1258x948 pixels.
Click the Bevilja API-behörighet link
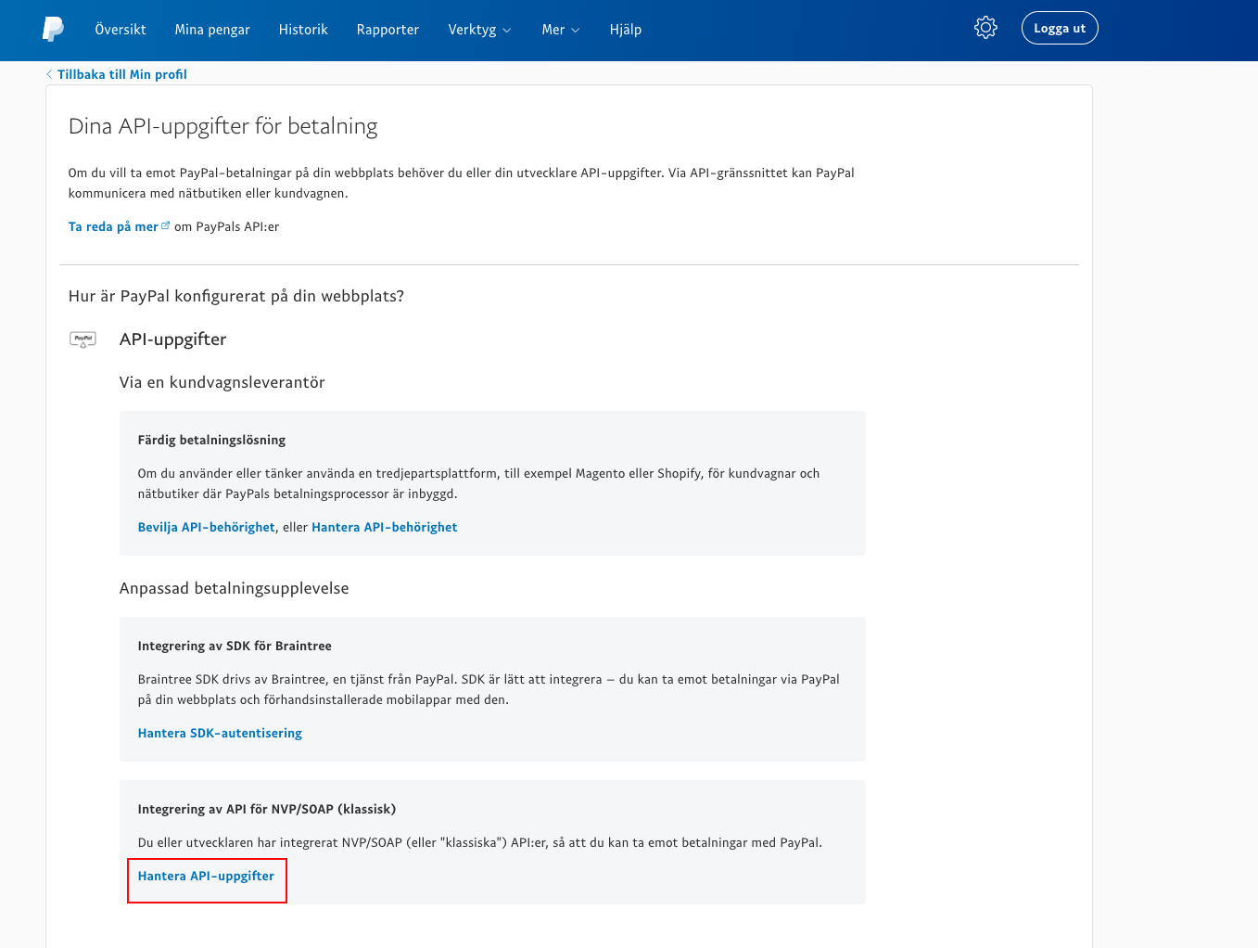[207, 527]
